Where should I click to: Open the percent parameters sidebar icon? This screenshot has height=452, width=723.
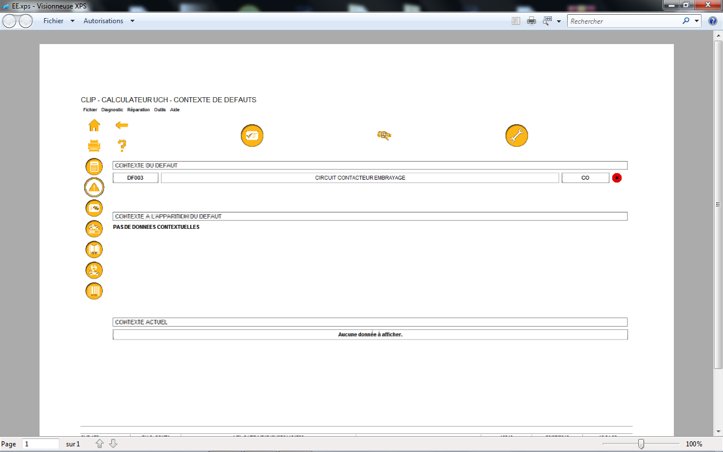tap(94, 208)
